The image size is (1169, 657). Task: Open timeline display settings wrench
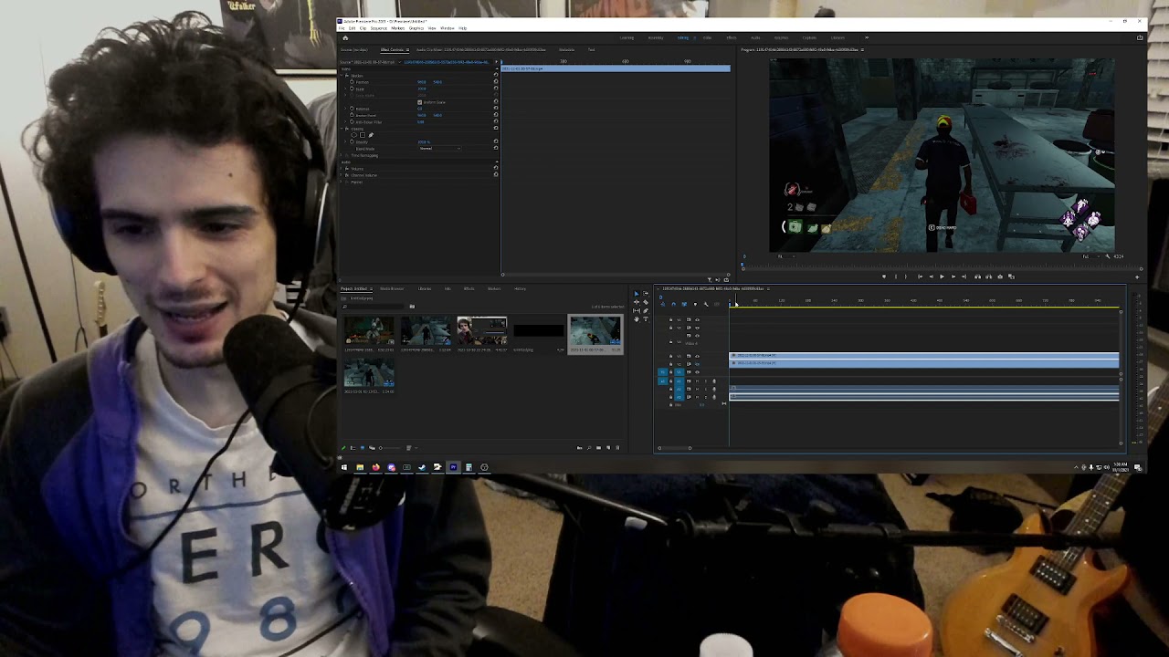[x=706, y=304]
